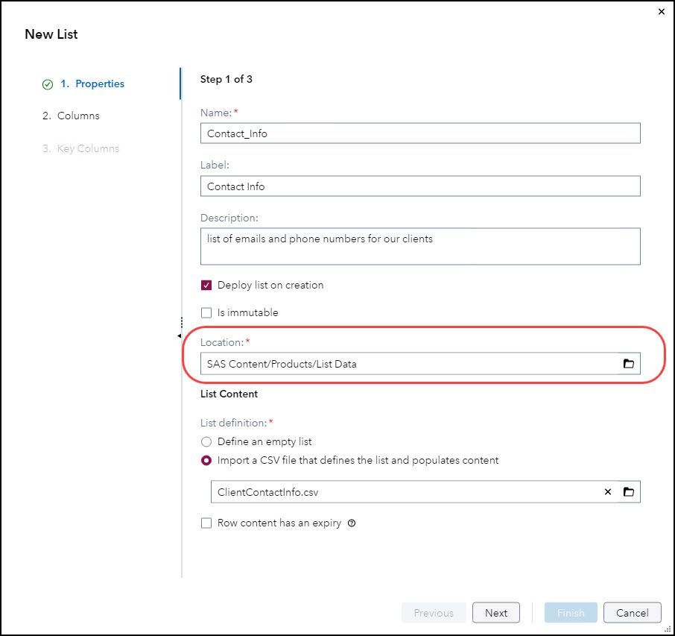Click the Next button
This screenshot has width=675, height=636.
[495, 613]
